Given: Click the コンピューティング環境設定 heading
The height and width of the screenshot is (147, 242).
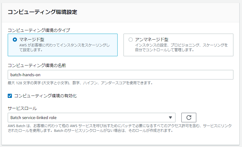Looking at the screenshot, I should (42, 12).
